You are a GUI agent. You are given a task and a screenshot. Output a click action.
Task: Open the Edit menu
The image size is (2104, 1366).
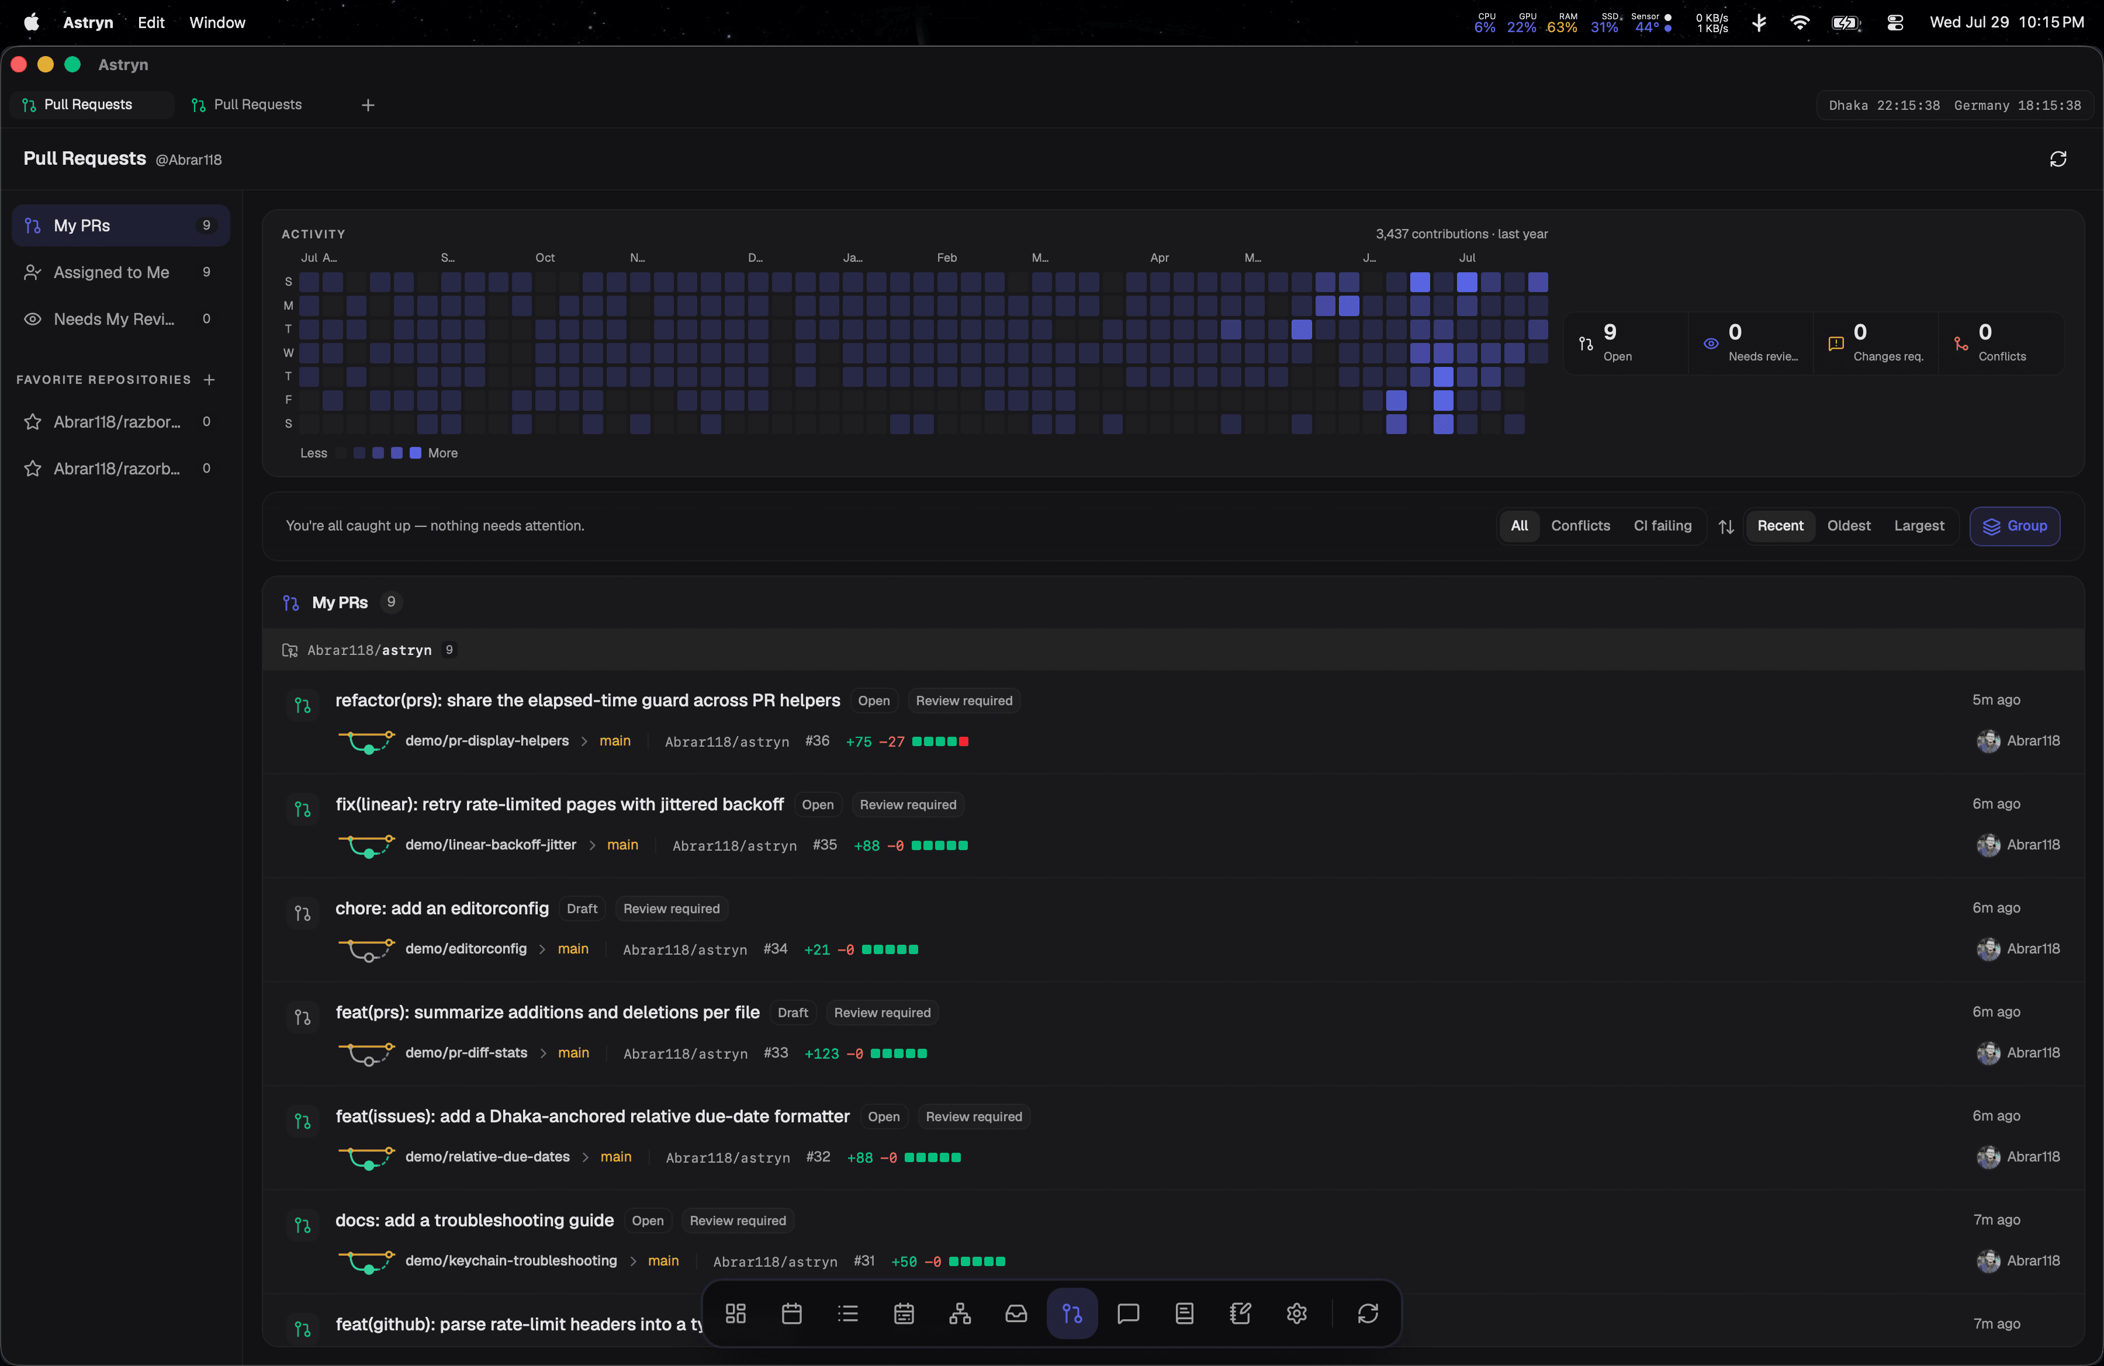151,22
